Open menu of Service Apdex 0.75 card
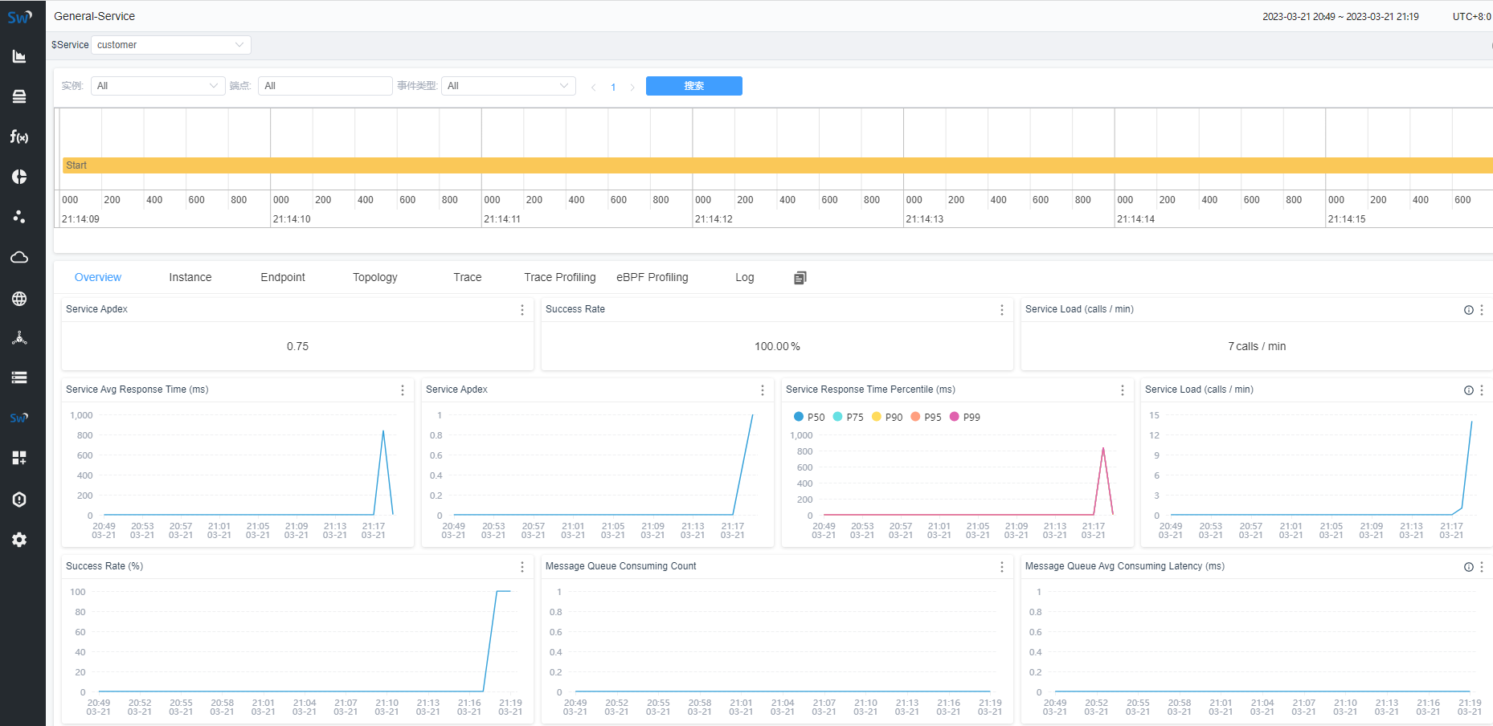The width and height of the screenshot is (1493, 726). pyautogui.click(x=522, y=310)
